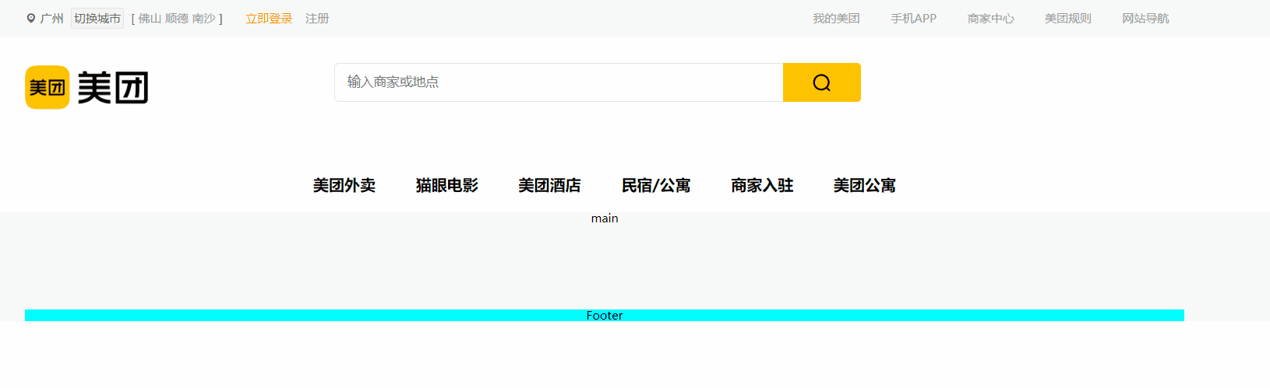Click the current city text 广州

click(52, 19)
